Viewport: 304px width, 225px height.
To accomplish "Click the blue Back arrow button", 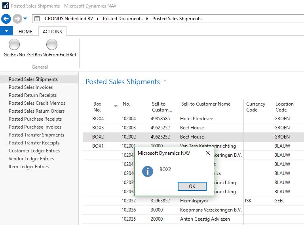I will pyautogui.click(x=6, y=19).
